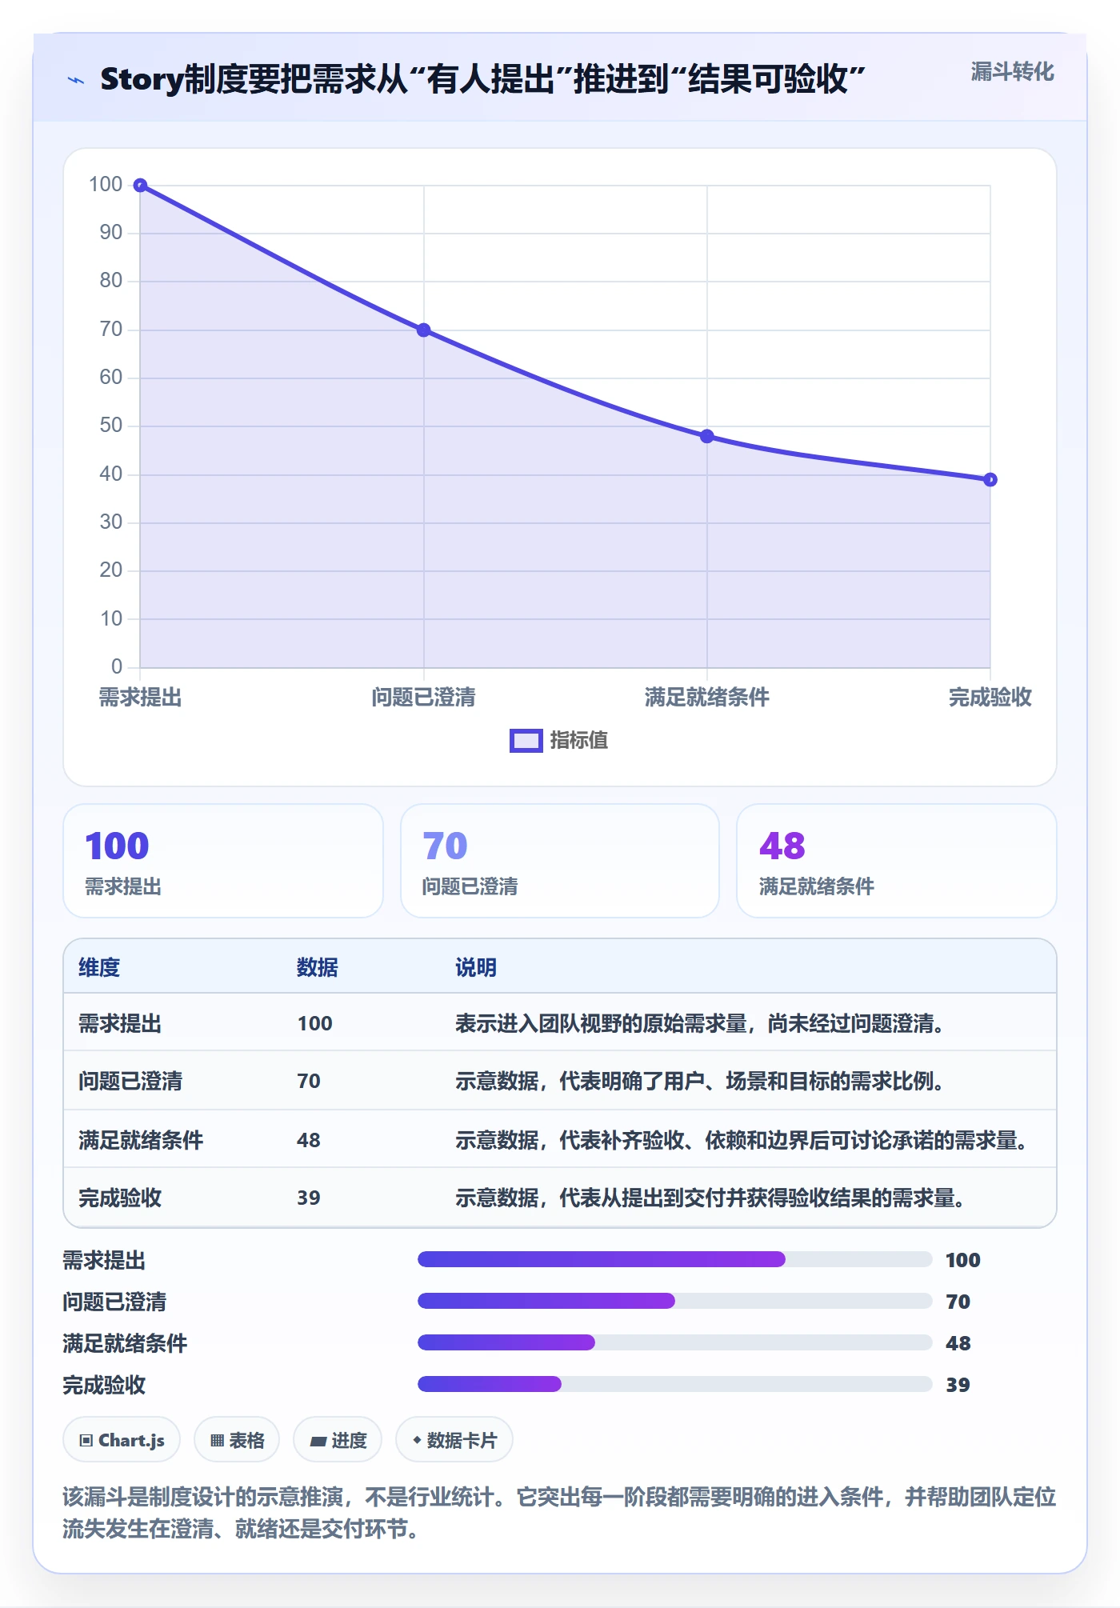Click the 问题已澄清 progress bar
Viewport: 1120px width, 1608px height.
point(675,1302)
